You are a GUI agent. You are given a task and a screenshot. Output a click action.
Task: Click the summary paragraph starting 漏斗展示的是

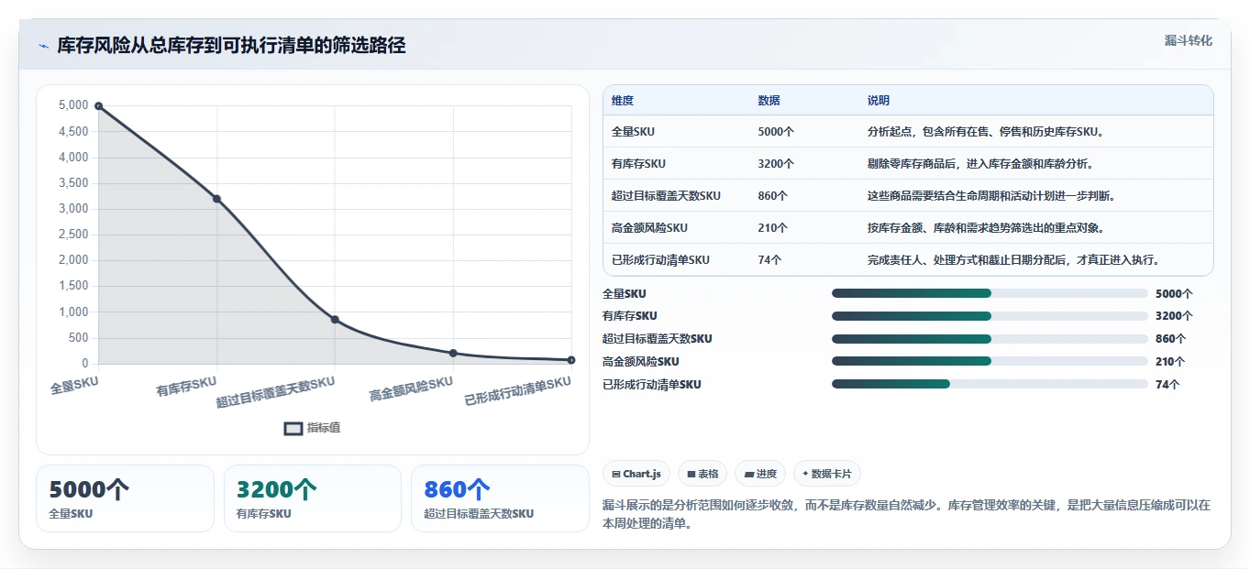pyautogui.click(x=906, y=514)
